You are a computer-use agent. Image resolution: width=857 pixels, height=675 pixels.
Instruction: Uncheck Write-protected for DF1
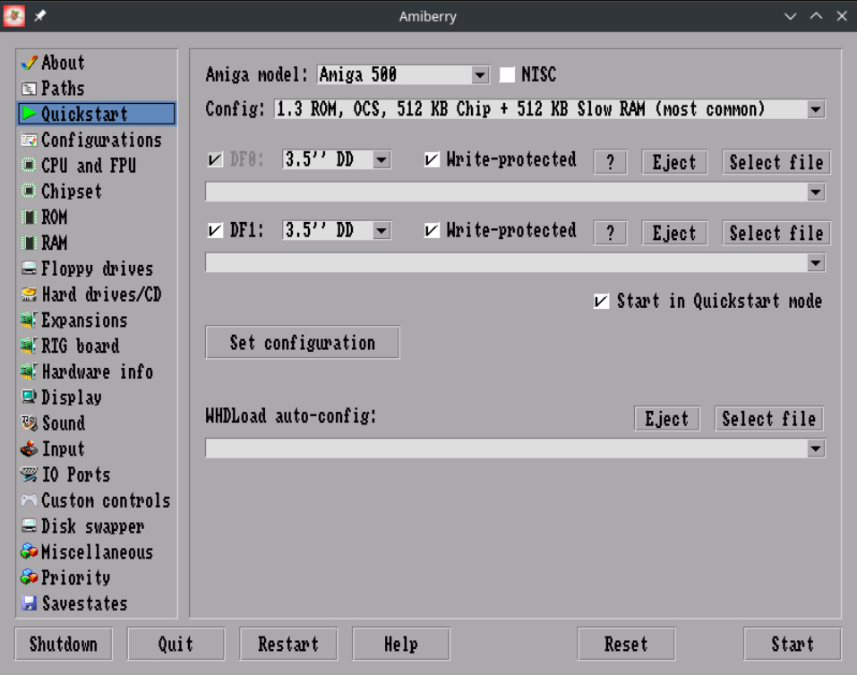pyautogui.click(x=432, y=230)
